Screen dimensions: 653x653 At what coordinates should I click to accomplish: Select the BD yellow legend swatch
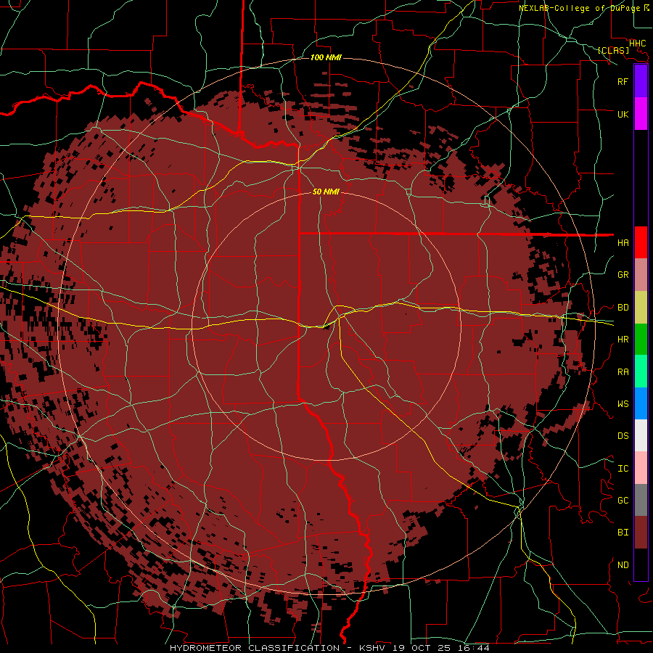point(641,308)
